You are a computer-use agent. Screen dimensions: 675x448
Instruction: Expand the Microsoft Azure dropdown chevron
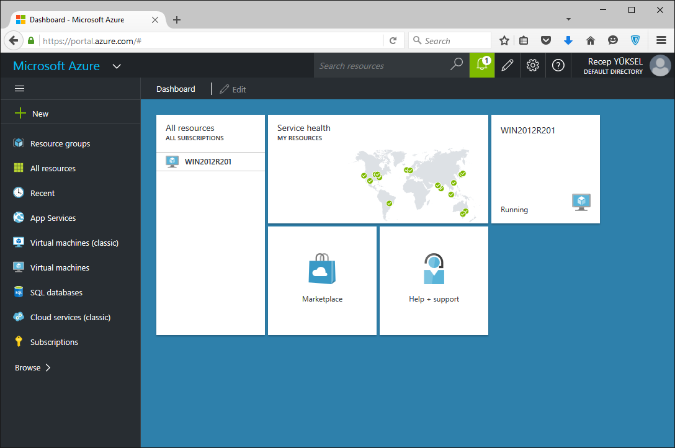click(x=117, y=66)
